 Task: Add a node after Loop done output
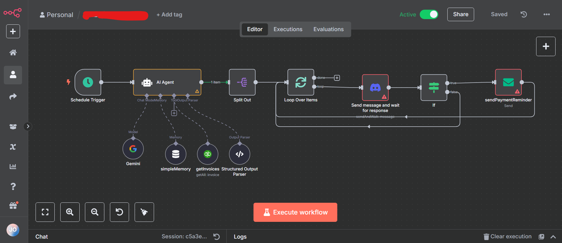(x=337, y=78)
